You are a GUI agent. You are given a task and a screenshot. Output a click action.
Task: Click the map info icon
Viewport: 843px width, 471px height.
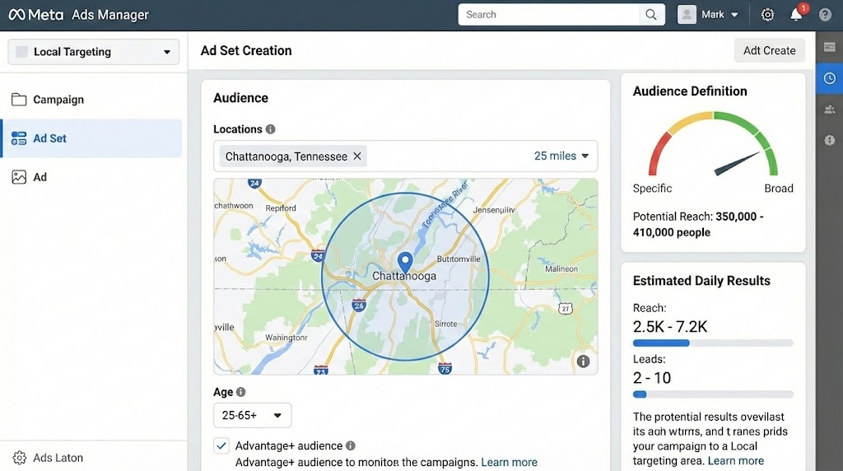click(x=583, y=361)
